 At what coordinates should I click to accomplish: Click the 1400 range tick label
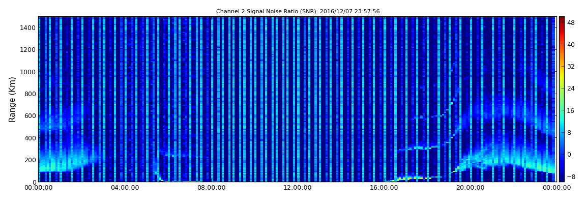28,27
